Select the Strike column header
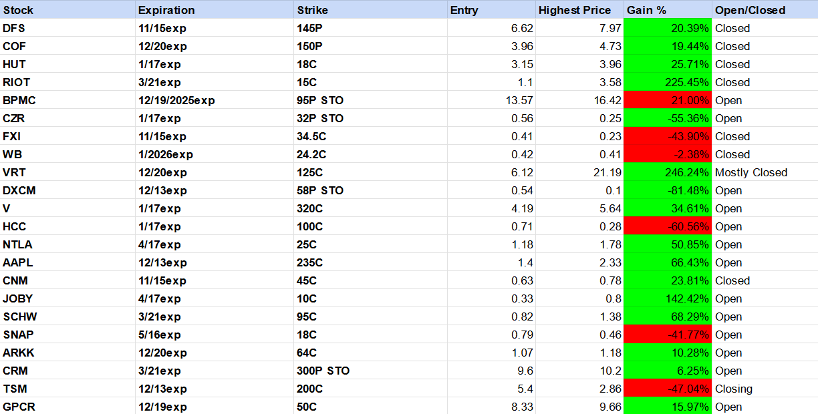818x414 pixels. (371, 10)
